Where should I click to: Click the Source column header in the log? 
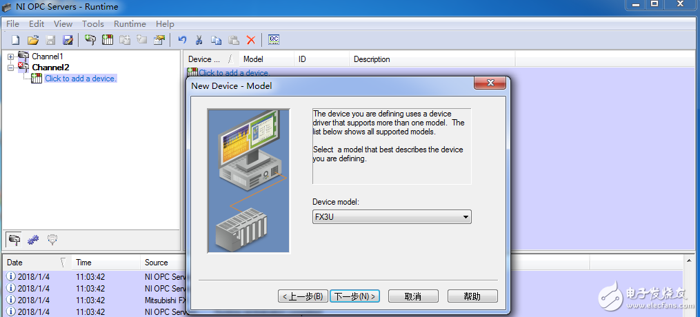pos(163,263)
